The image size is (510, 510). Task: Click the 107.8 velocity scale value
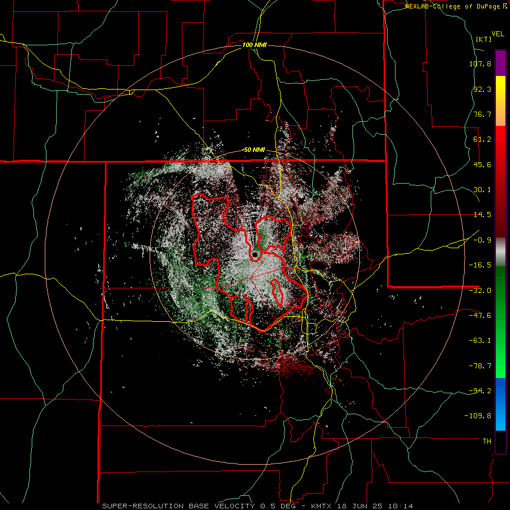coord(480,63)
